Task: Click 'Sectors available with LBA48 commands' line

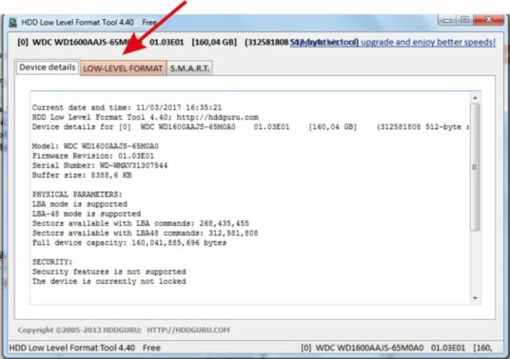Action: click(x=145, y=233)
